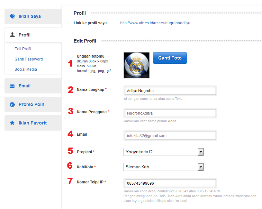
Task: Open the Kab/Kota dropdown
Action: tap(201, 167)
